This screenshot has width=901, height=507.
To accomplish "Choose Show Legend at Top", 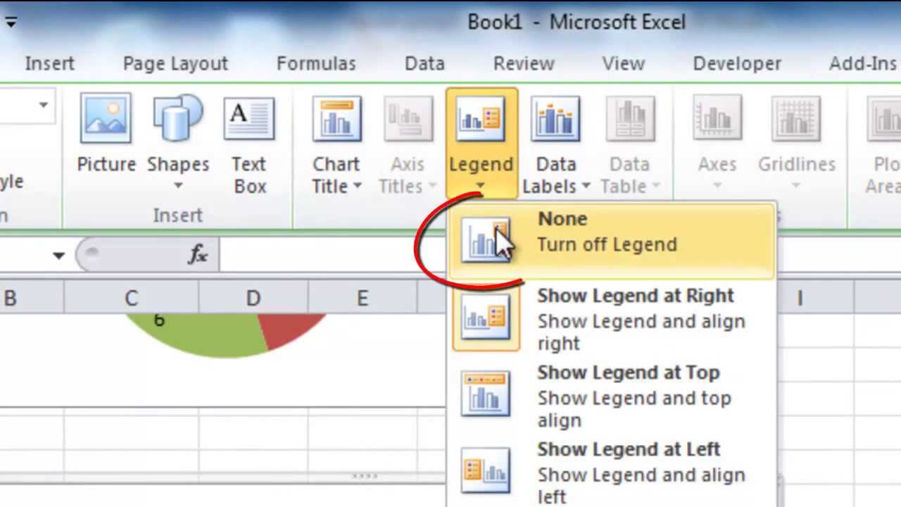I will [x=612, y=396].
